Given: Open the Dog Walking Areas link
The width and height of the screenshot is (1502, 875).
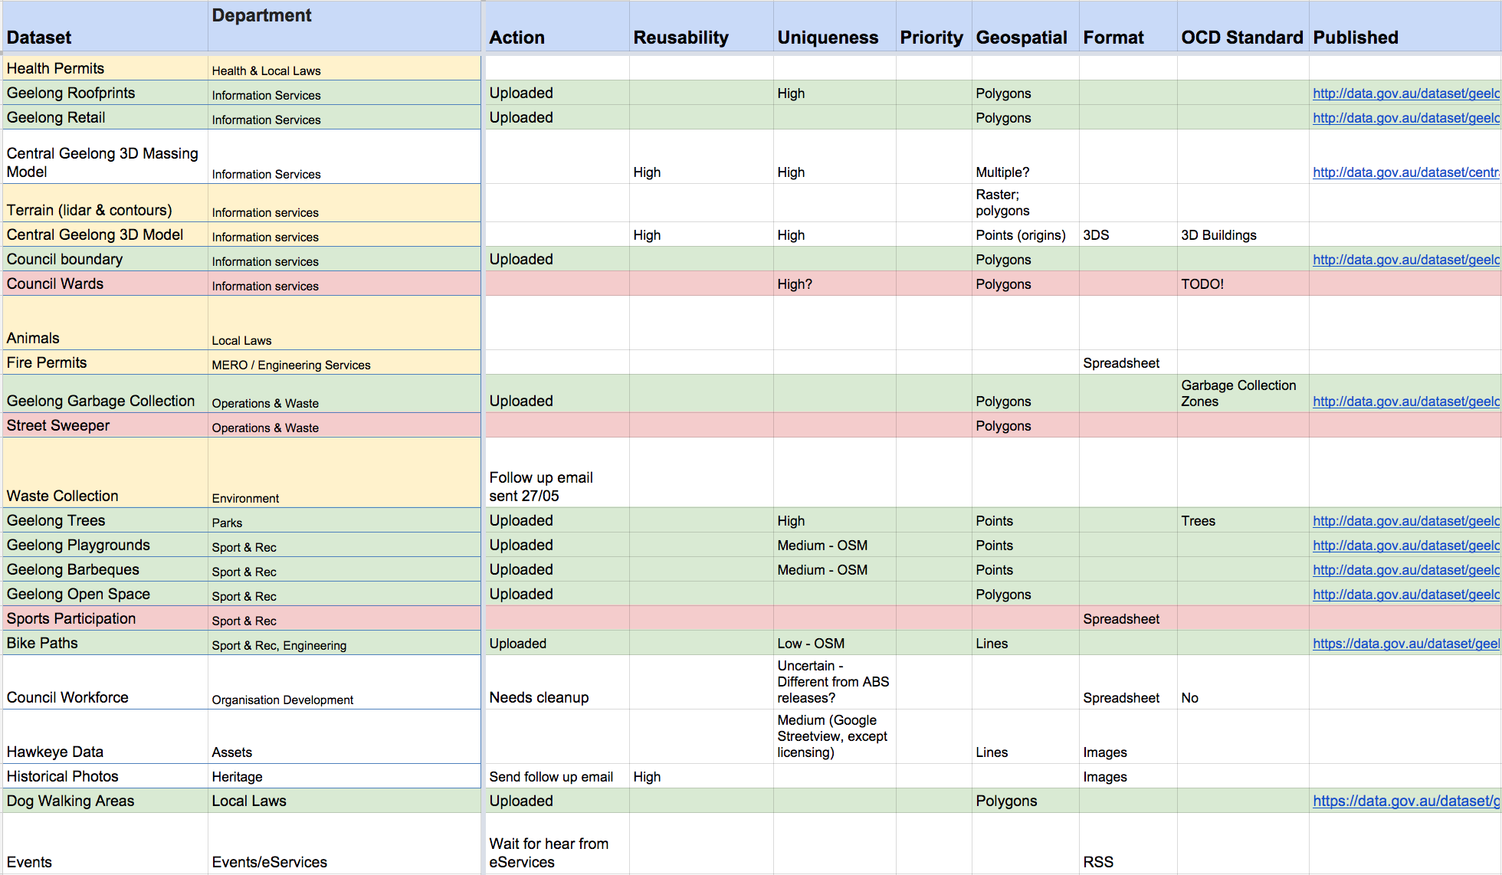Looking at the screenshot, I should [x=1405, y=801].
